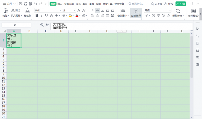Open Conditional Formatting (条件格式)

point(194,13)
